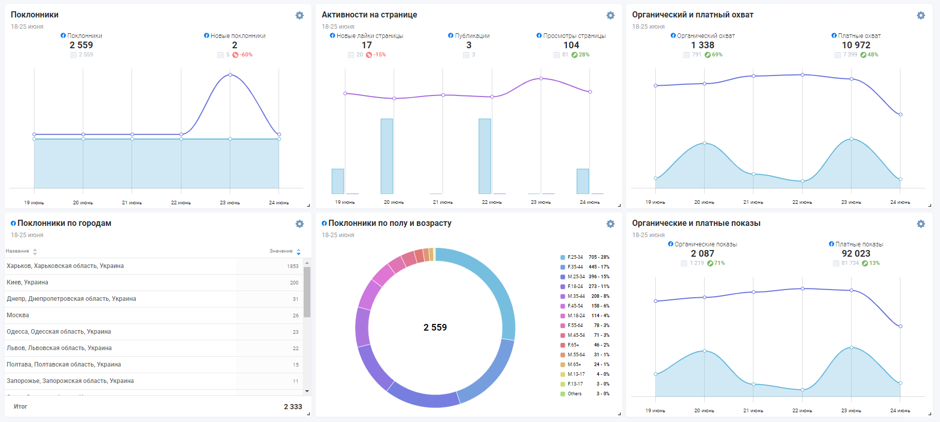Open settings gear of Активности на странице widget
This screenshot has height=422, width=940.
click(611, 15)
